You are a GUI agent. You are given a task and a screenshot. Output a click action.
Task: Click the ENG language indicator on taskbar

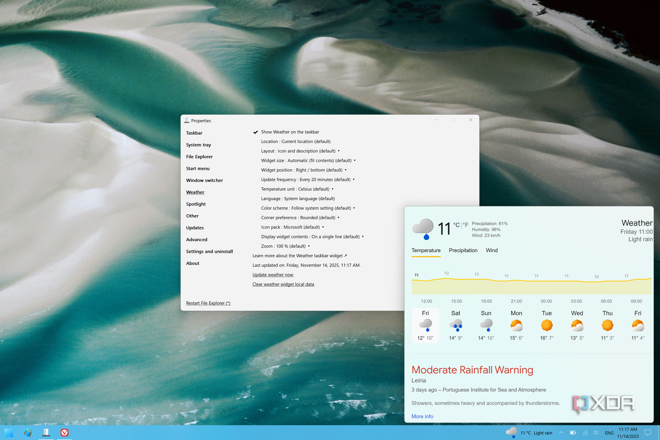(609, 432)
